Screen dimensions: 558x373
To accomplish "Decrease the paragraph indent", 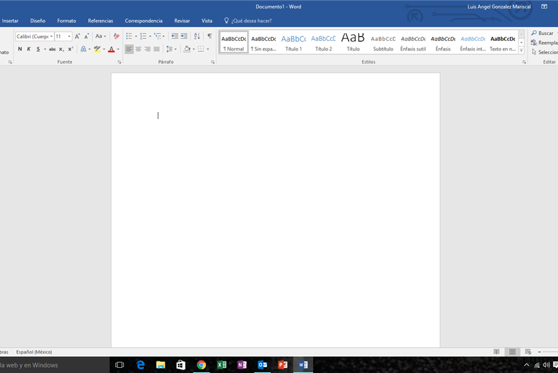I will point(175,36).
